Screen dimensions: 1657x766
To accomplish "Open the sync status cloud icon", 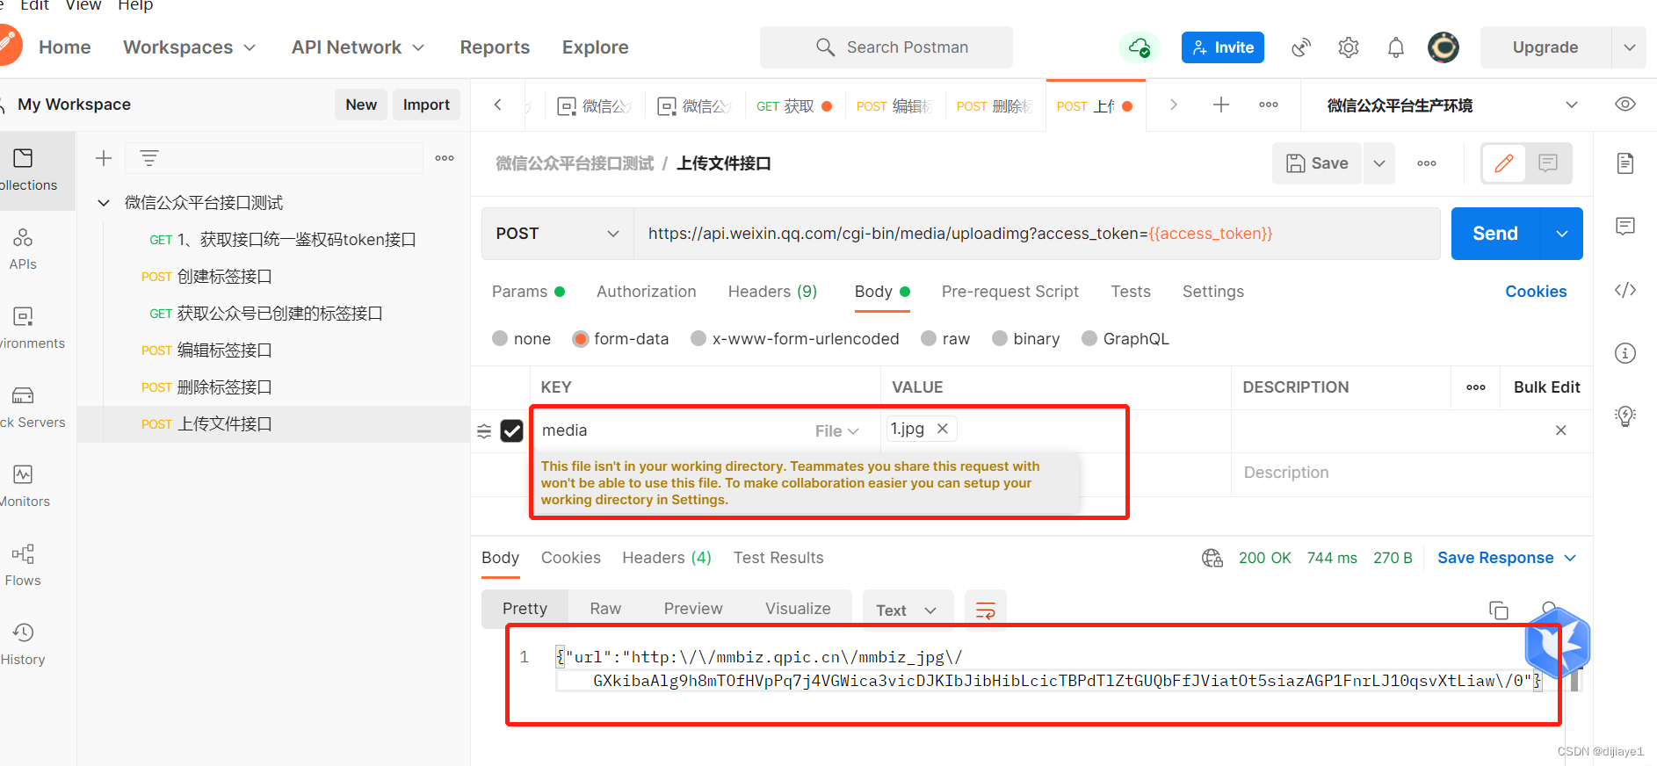I will (1139, 47).
